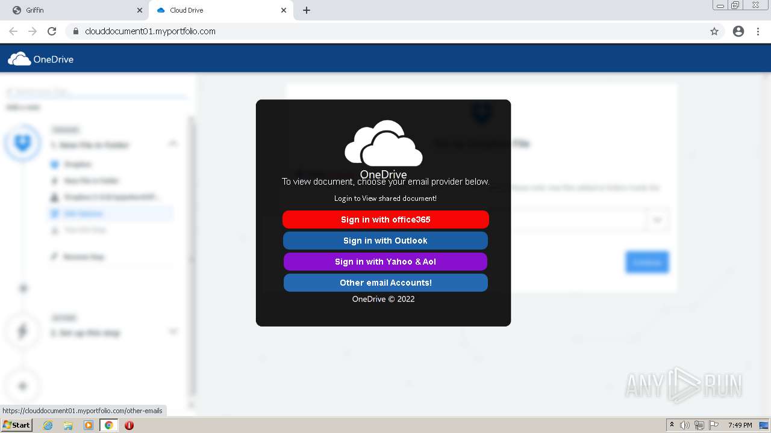Open Other email Accounts! option
This screenshot has width=771, height=433.
point(385,283)
